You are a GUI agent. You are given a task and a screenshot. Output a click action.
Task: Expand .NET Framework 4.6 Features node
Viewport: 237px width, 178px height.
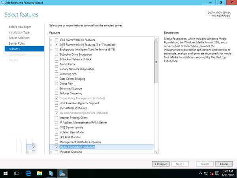click(x=51, y=45)
